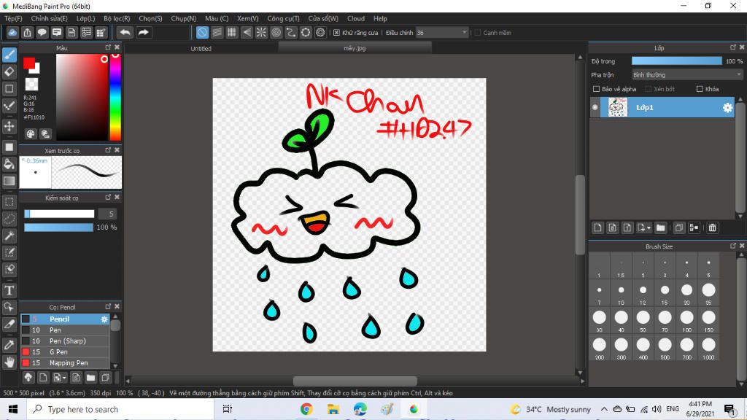
Task: Click Lớp1 layer thumbnail
Action: click(617, 108)
